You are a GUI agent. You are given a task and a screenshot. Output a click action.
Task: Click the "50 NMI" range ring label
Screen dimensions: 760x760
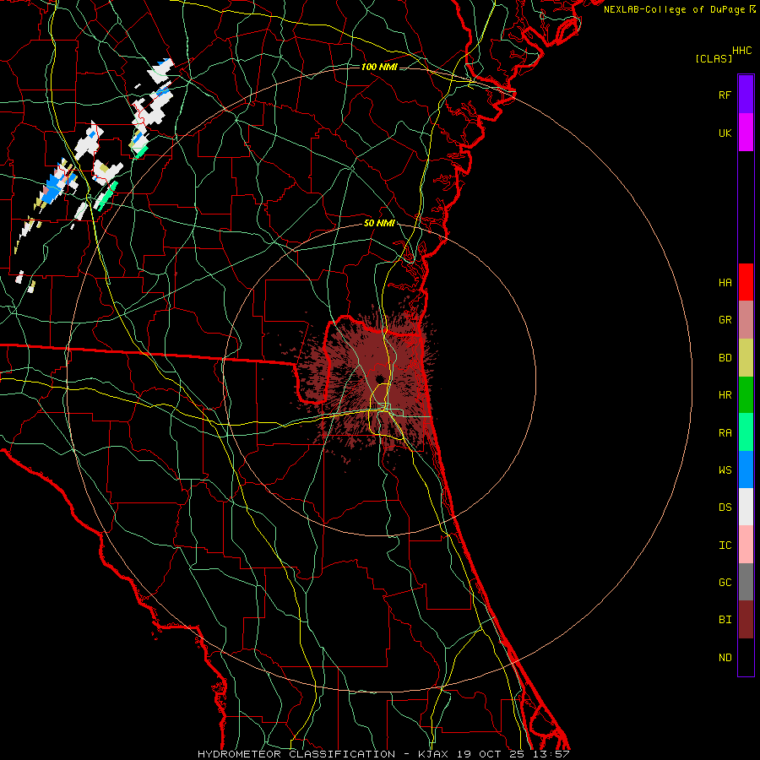click(379, 224)
